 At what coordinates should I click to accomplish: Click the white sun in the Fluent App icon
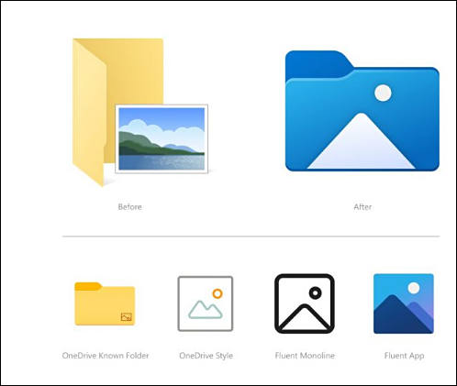(414, 288)
